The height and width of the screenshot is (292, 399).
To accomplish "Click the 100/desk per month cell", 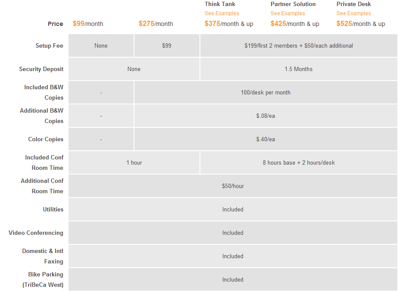I will 265,92.
